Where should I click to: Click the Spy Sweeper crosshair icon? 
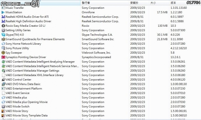pyautogui.click(x=3, y=53)
